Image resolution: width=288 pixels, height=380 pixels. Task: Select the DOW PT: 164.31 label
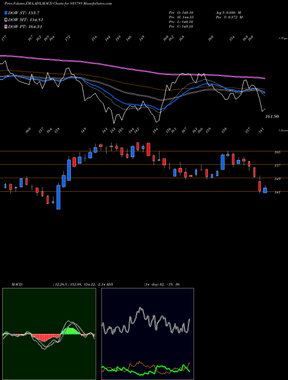coord(25,26)
